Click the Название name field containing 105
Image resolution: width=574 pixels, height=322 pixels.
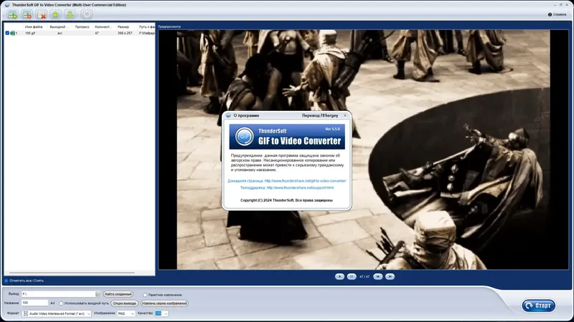coord(34,303)
